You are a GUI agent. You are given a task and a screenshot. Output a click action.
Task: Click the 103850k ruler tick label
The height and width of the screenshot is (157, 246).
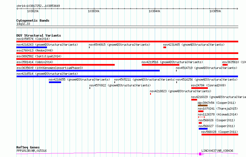(x=215, y=11)
